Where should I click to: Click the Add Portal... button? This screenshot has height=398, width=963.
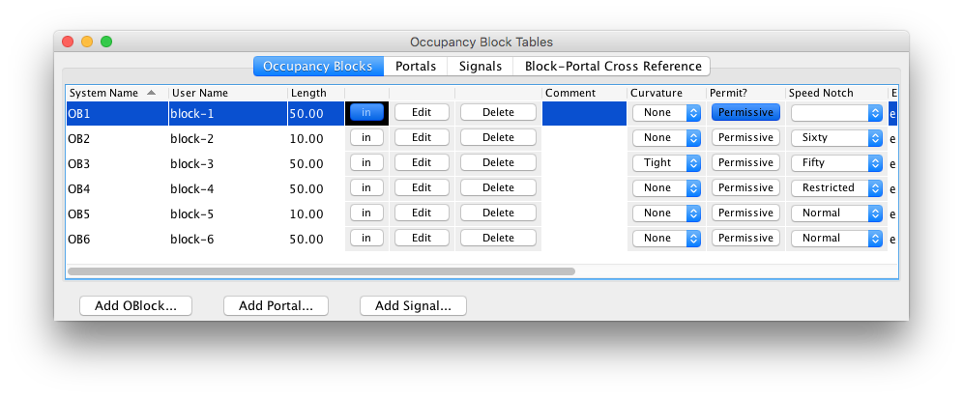[276, 306]
